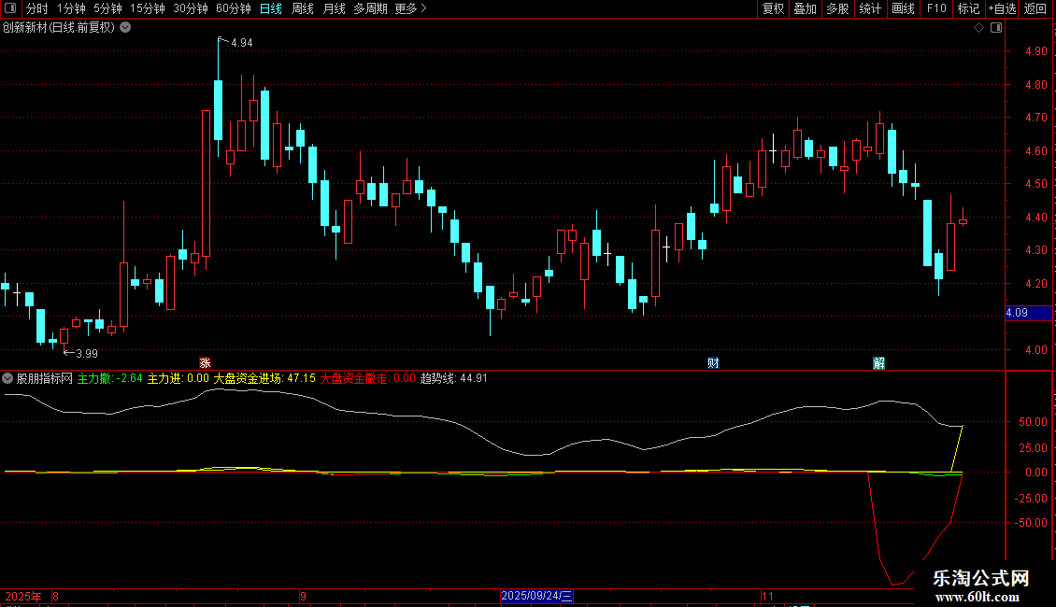This screenshot has height=607, width=1056.
Task: Click the 股朋指标网 indicator name
Action: [45, 378]
